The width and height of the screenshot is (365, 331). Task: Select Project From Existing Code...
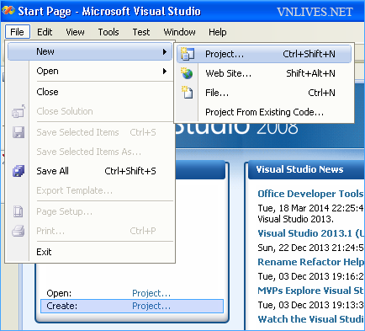click(x=264, y=112)
